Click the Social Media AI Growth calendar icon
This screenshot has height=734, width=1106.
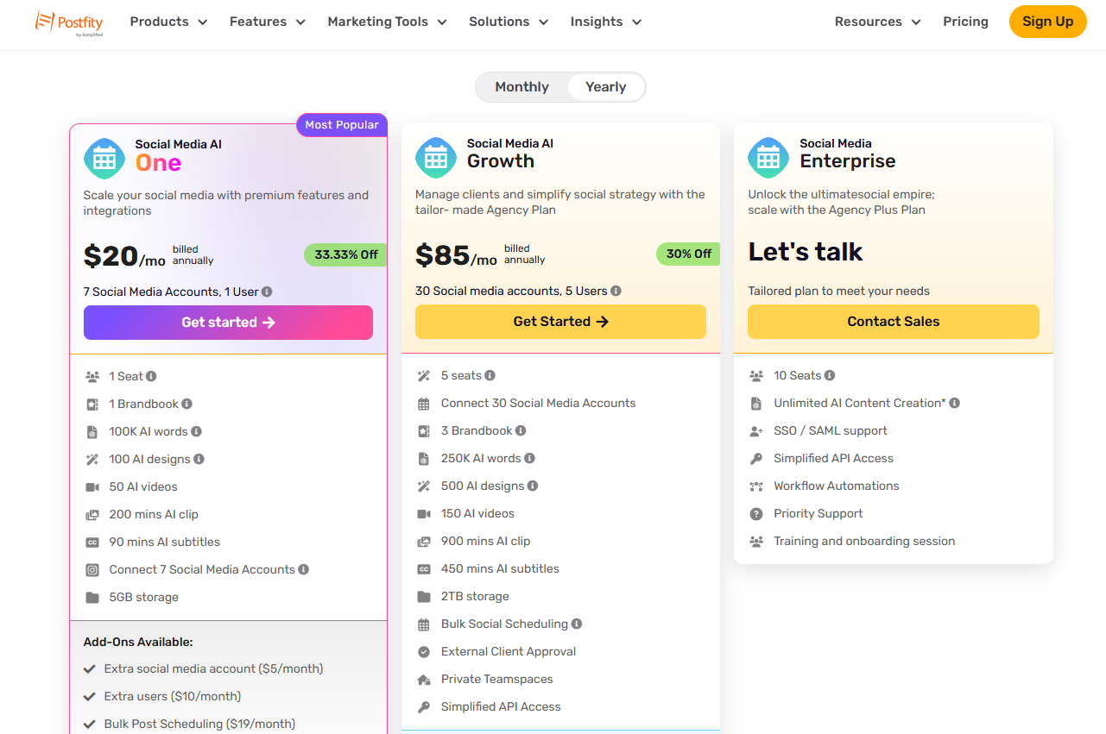point(436,158)
